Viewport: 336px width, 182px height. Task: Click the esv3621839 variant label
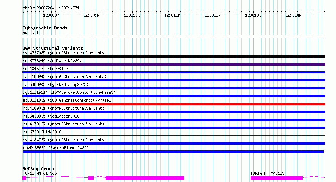[68, 100]
